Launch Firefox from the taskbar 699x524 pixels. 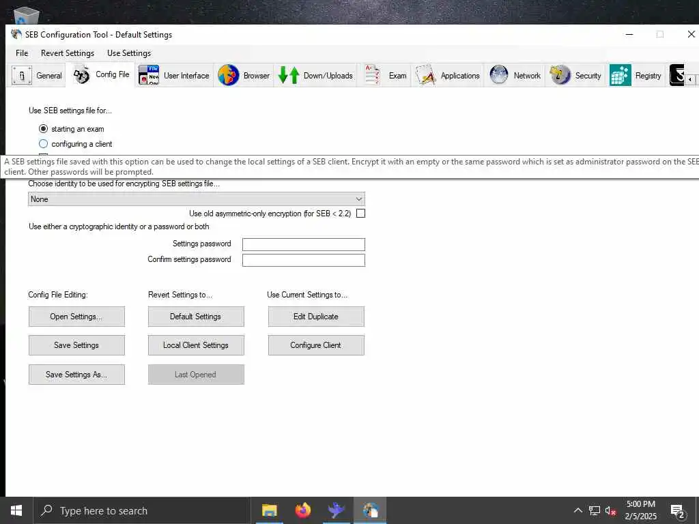[302, 510]
